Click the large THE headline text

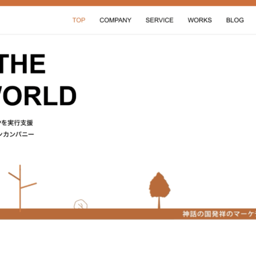tap(23, 64)
